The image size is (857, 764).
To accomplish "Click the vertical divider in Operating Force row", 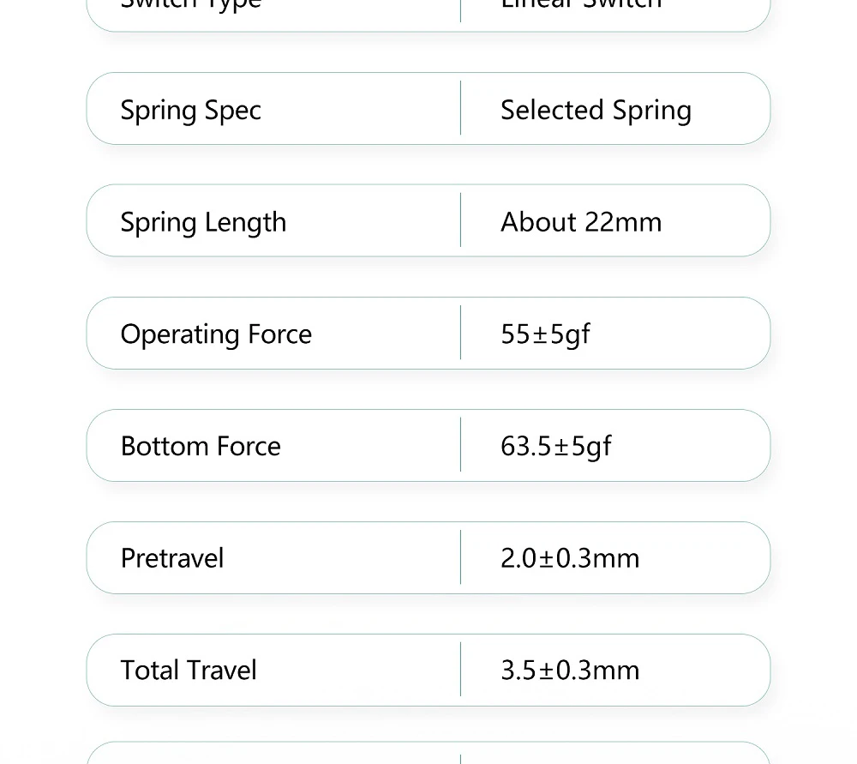I will [x=461, y=333].
